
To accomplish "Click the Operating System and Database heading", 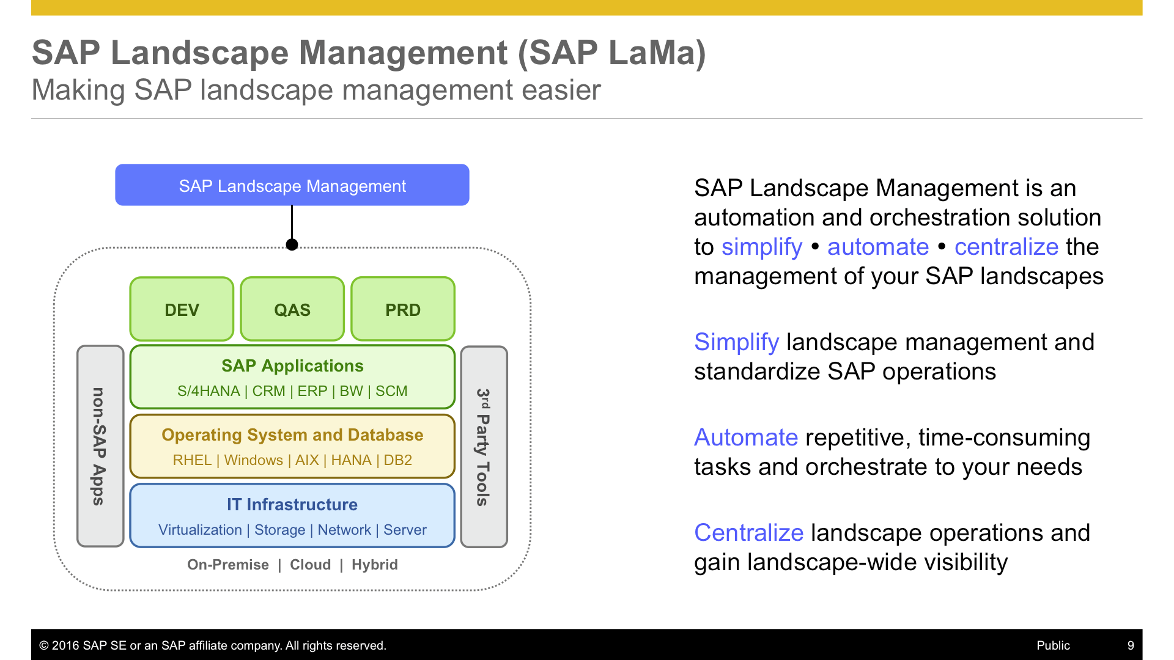I will click(292, 435).
